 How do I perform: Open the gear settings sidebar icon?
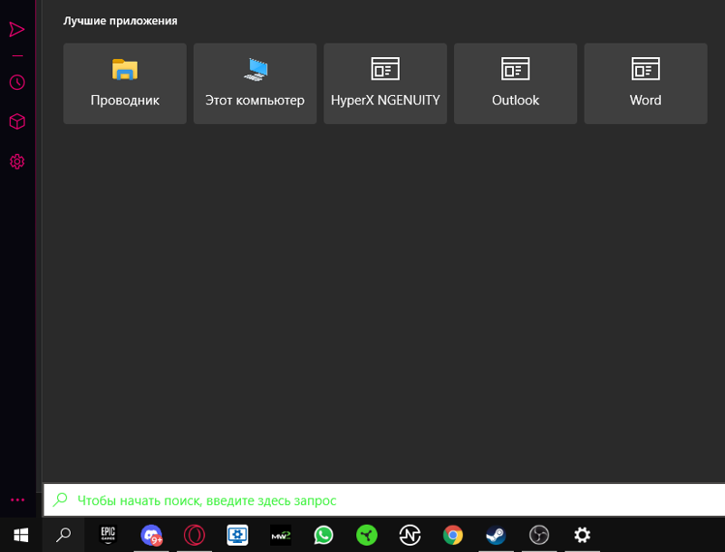pos(17,162)
